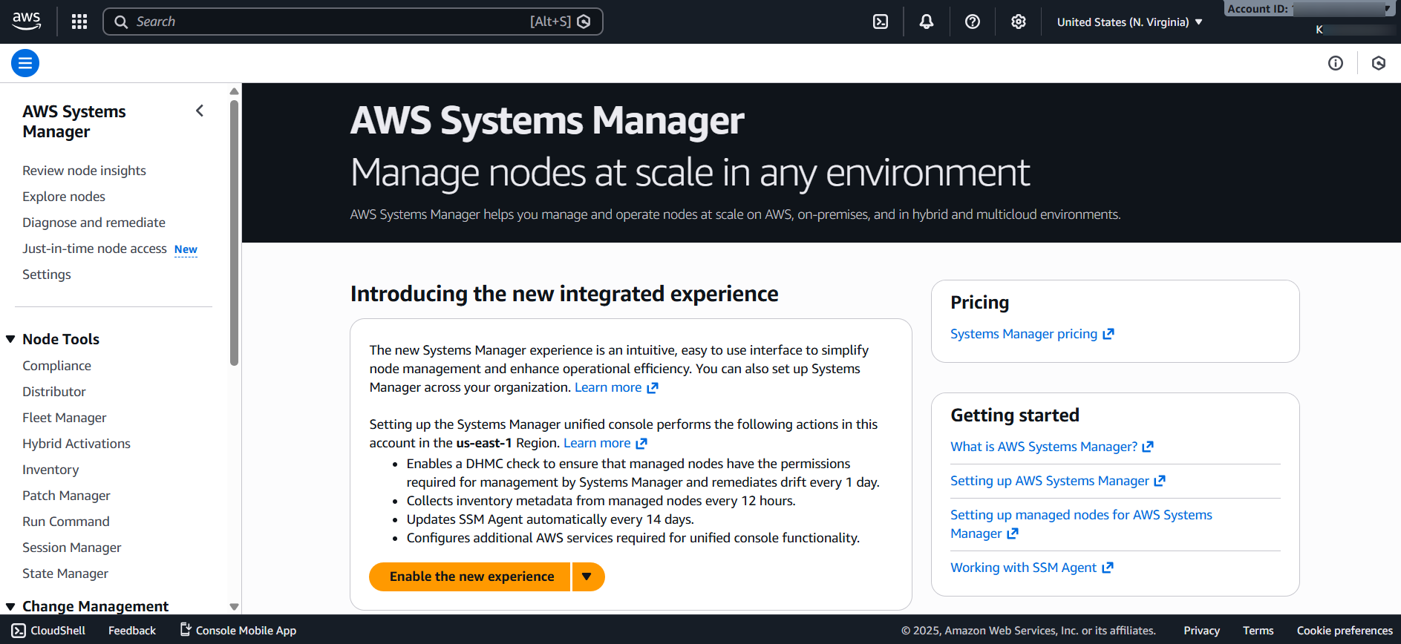1401x644 pixels.
Task: Open Session Manager
Action: point(72,548)
